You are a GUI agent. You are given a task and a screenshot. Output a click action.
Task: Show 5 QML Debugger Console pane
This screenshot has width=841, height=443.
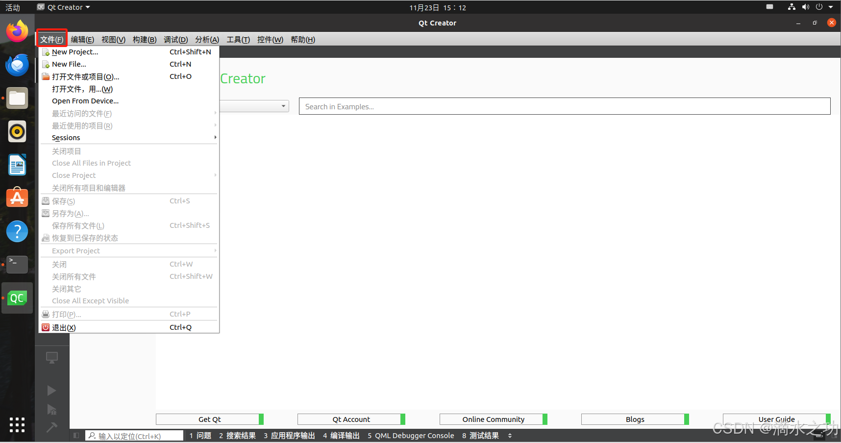click(x=411, y=436)
